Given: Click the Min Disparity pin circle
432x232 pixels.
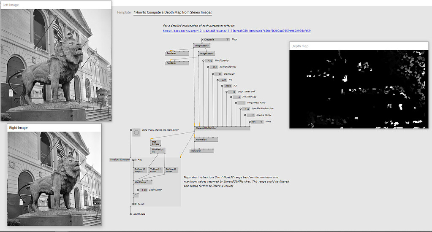Looking at the screenshot, I should [x=204, y=61].
